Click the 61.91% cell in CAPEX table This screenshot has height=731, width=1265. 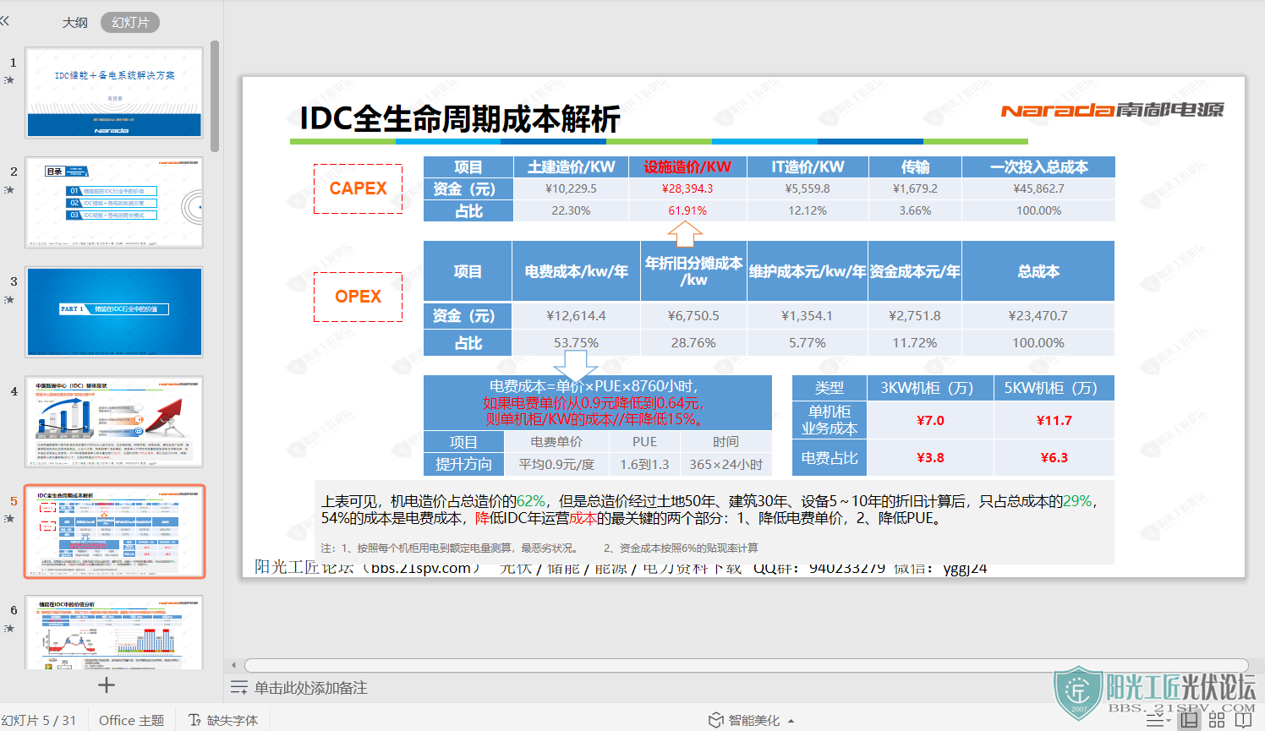pos(687,210)
